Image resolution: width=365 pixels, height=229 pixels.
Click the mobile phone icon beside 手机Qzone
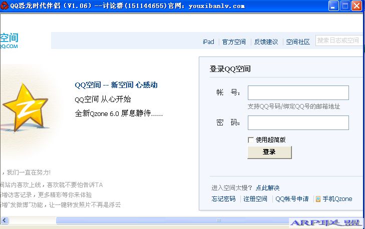[318, 199]
